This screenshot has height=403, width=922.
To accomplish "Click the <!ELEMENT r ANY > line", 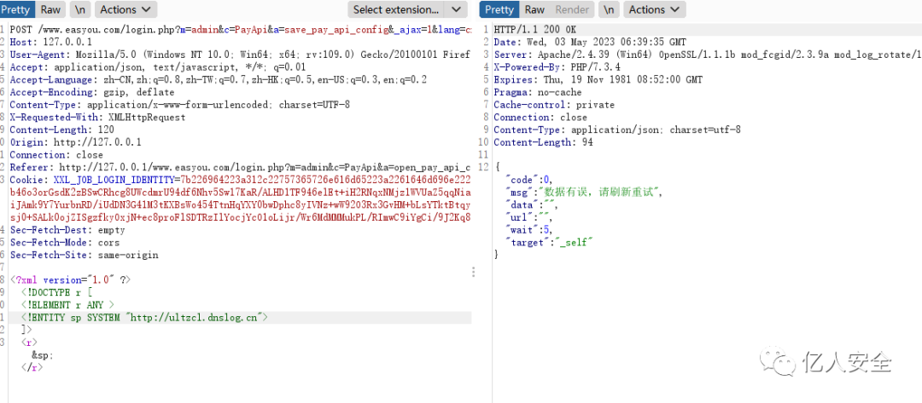I will [x=67, y=305].
